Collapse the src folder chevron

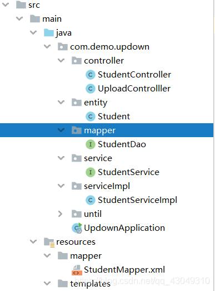point(6,4)
